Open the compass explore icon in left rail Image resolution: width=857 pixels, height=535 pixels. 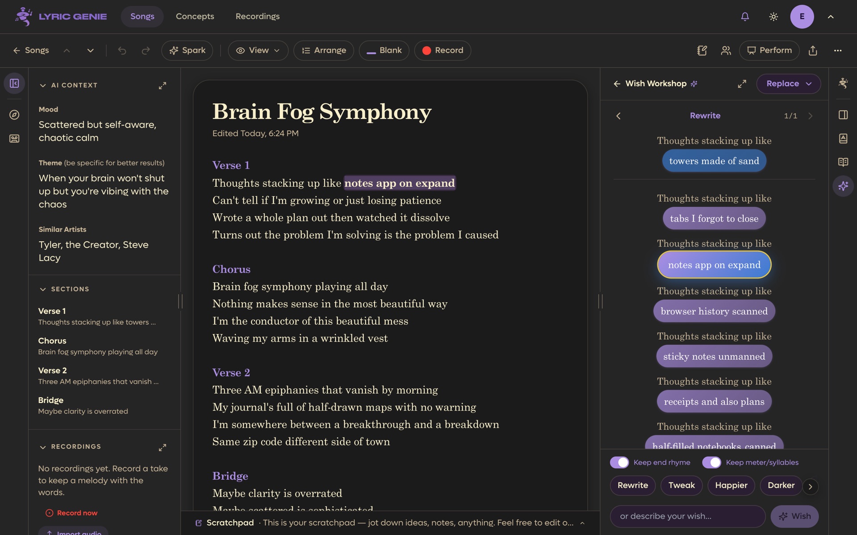pos(14,115)
